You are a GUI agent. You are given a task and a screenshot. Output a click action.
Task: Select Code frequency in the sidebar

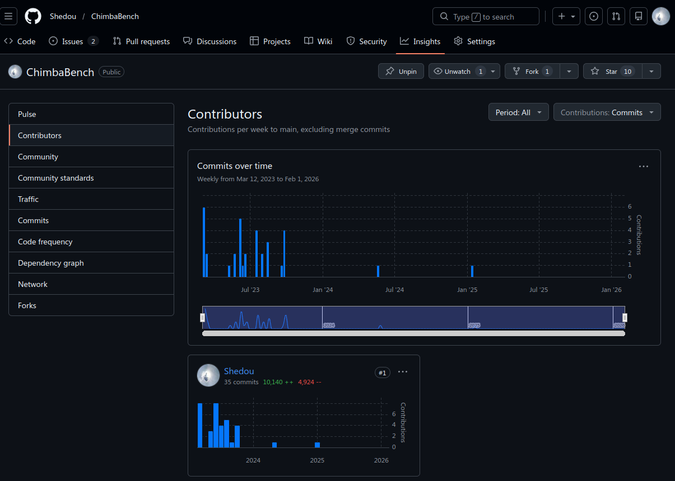45,242
